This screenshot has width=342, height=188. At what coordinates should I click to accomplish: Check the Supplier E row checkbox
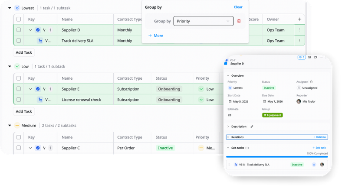[x=19, y=89]
